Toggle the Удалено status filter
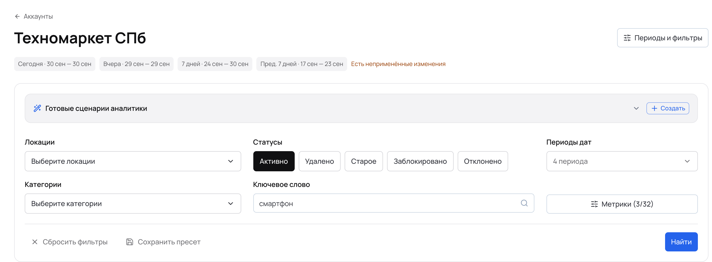712x262 pixels. [x=319, y=161]
